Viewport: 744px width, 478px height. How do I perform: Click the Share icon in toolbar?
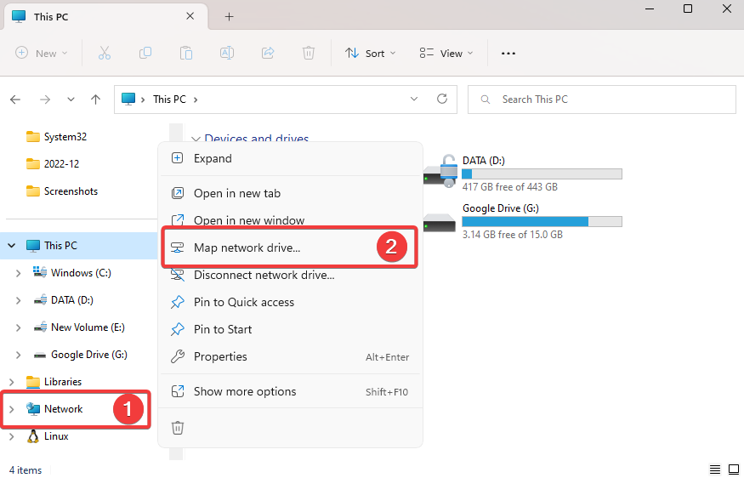click(x=268, y=53)
